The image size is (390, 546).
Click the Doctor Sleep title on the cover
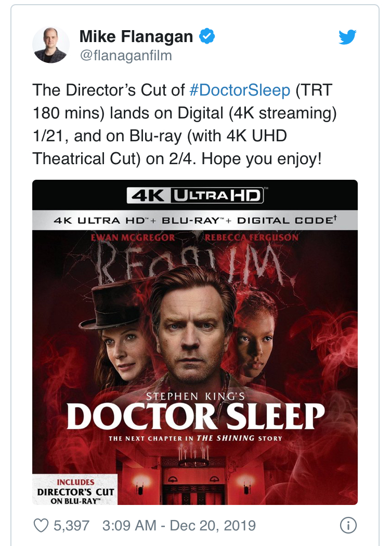tap(196, 416)
